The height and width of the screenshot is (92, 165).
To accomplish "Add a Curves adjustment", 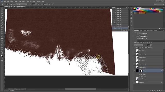I will pyautogui.click(x=142, y=34).
